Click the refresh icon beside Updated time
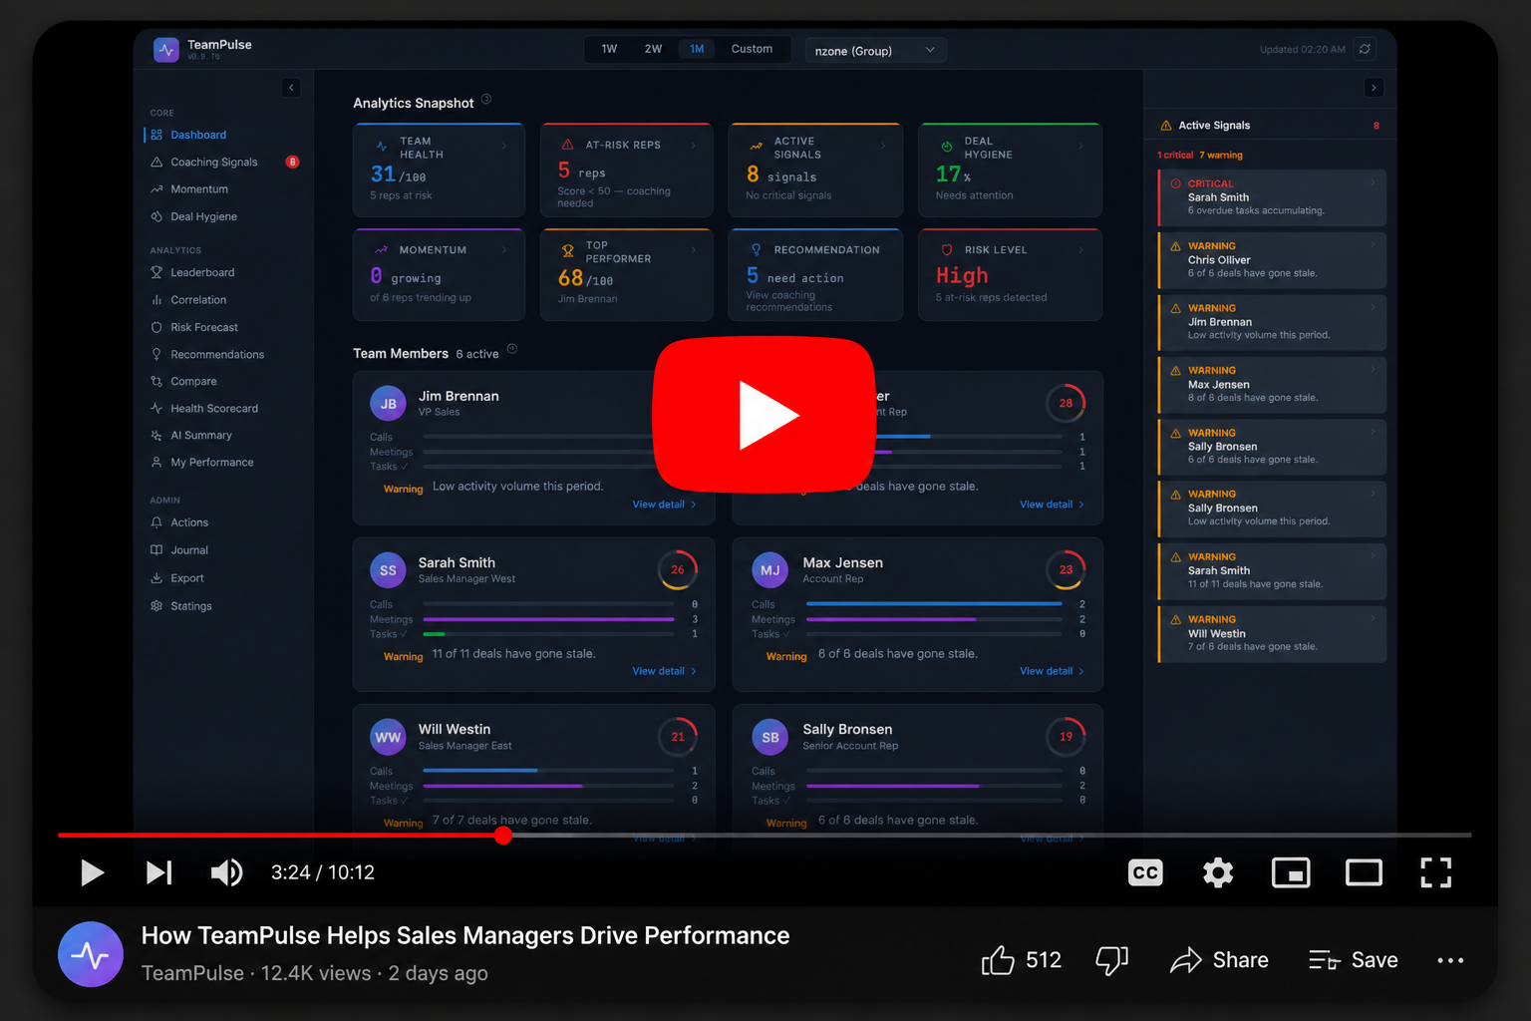The height and width of the screenshot is (1021, 1531). coord(1365,49)
